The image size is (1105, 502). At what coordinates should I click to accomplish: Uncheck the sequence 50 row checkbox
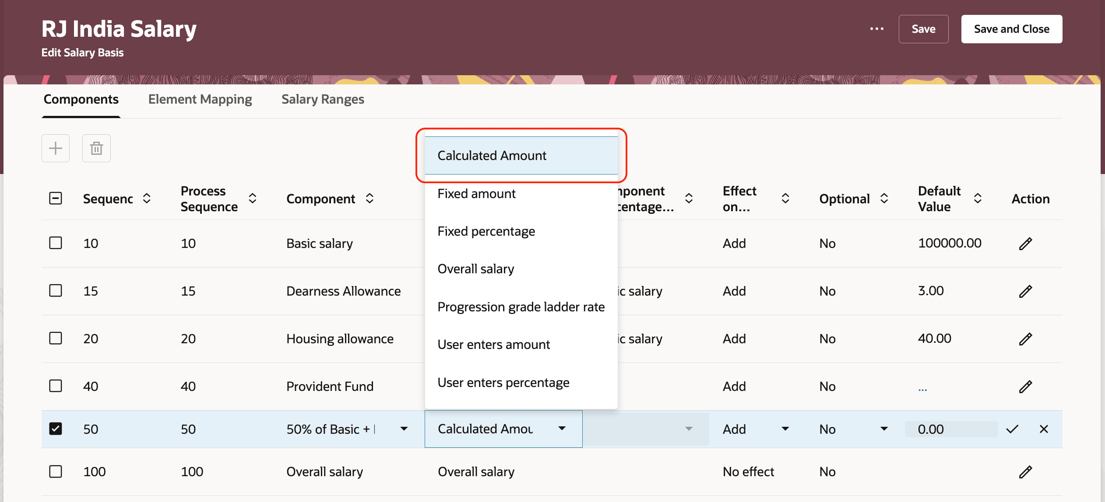point(56,429)
